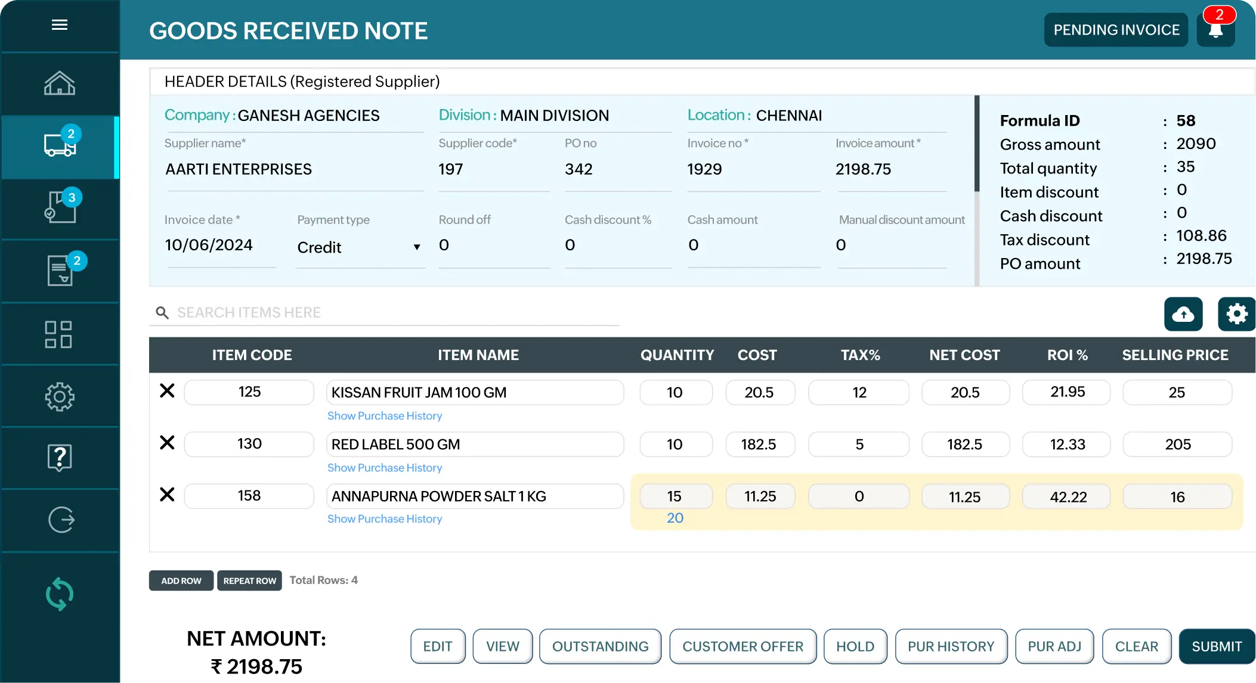Screen dimensions: 1256x683
Task: Open table settings via gear icon
Action: click(x=1236, y=314)
